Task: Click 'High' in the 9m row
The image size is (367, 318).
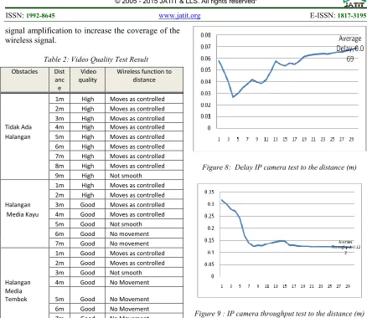Action: coord(88,176)
